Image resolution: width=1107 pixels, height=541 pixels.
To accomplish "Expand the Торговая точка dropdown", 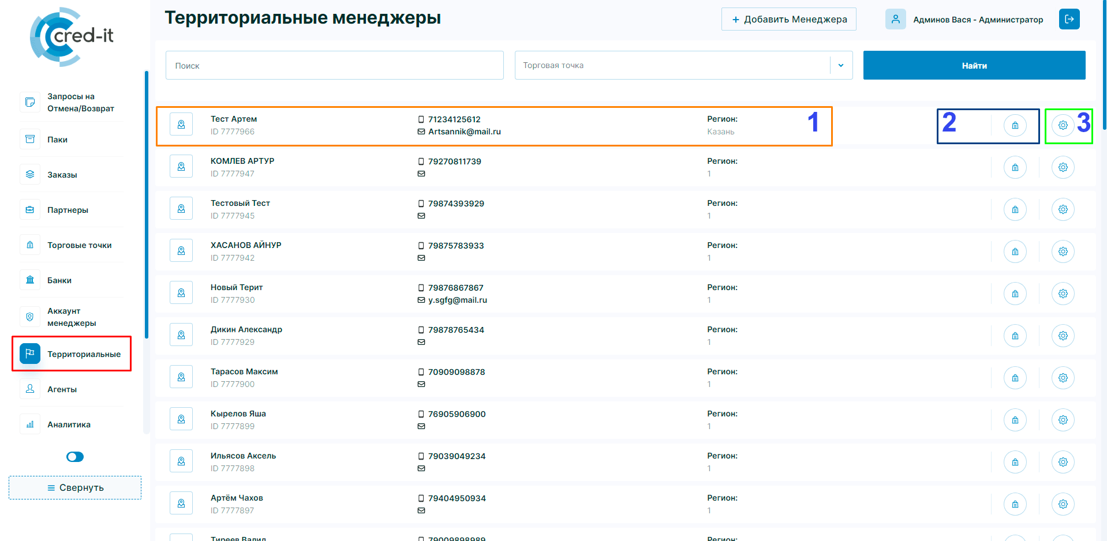I will 841,65.
